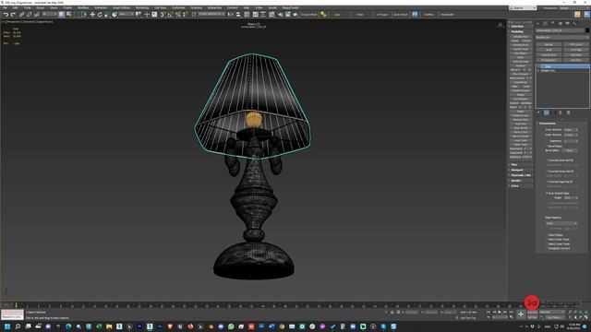Click the Undo arrow in main toolbar
591x332 pixels.
point(6,15)
